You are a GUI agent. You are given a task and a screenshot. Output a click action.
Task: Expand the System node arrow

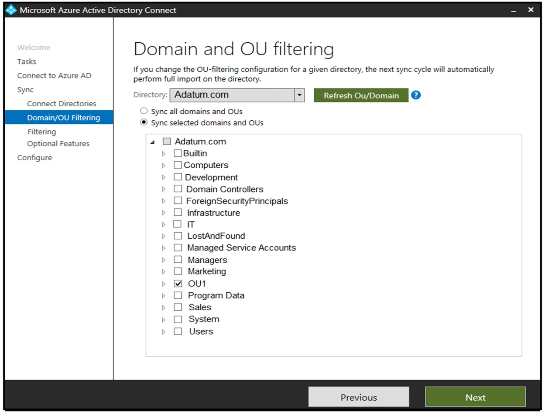tap(164, 320)
